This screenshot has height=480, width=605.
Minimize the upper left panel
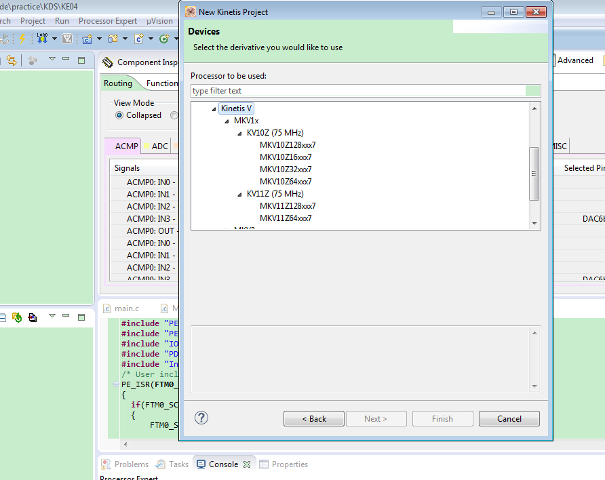coord(66,58)
